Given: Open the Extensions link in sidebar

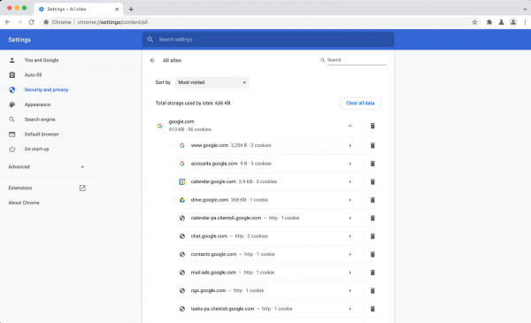Looking at the screenshot, I should click(20, 188).
